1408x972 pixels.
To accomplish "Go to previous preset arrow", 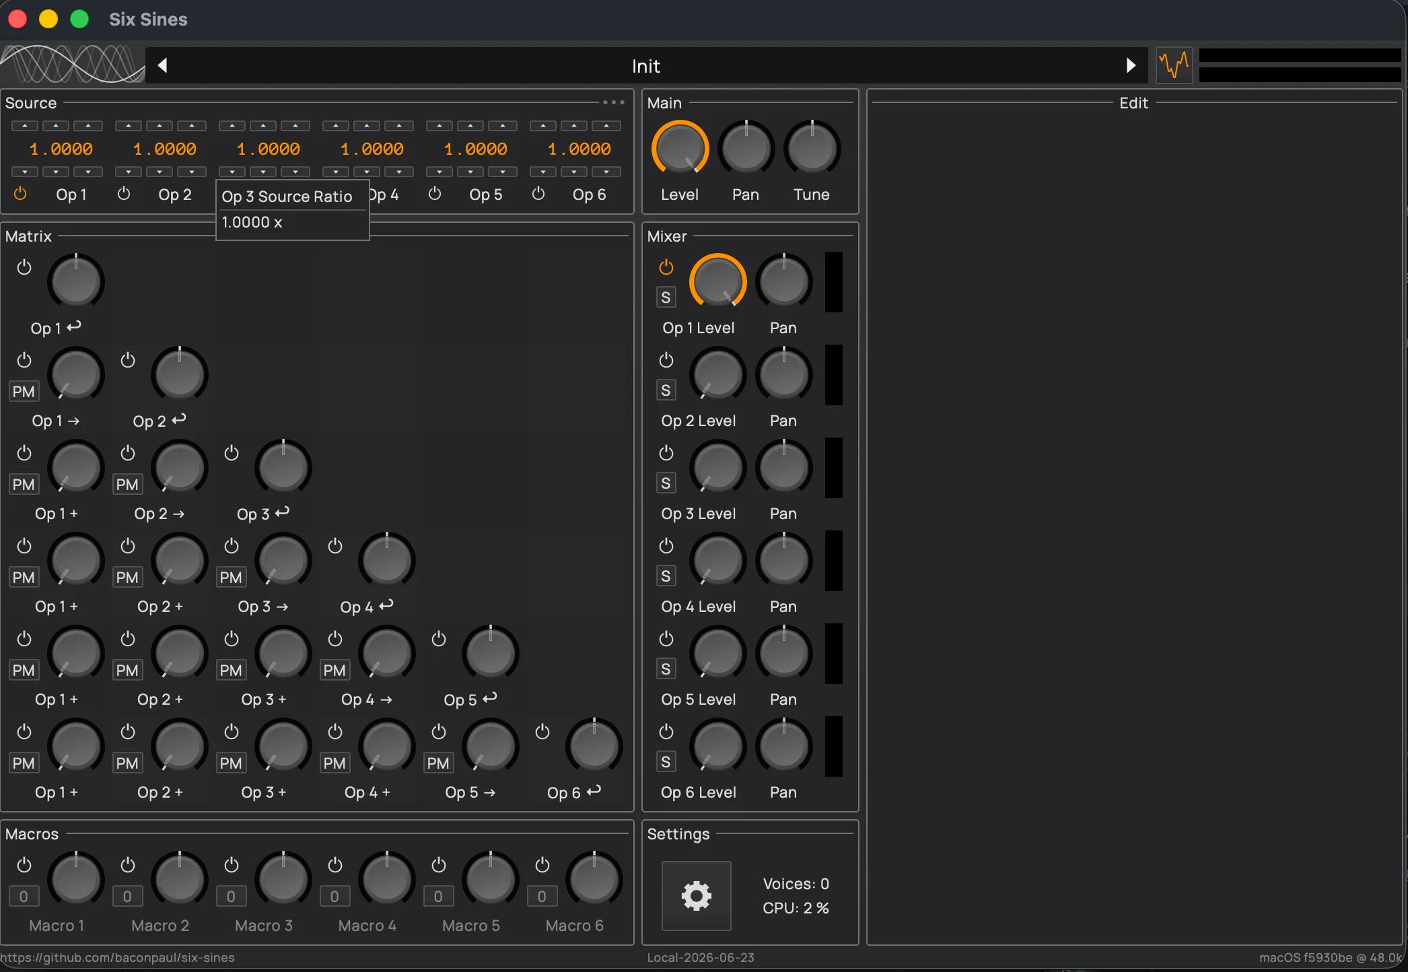I will [x=162, y=65].
